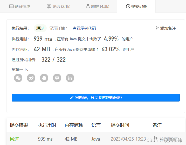
Task: Open the green 通过 submission in table
Action: pos(14,139)
